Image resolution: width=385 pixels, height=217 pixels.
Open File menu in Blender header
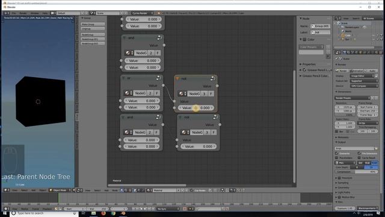coord(14,13)
